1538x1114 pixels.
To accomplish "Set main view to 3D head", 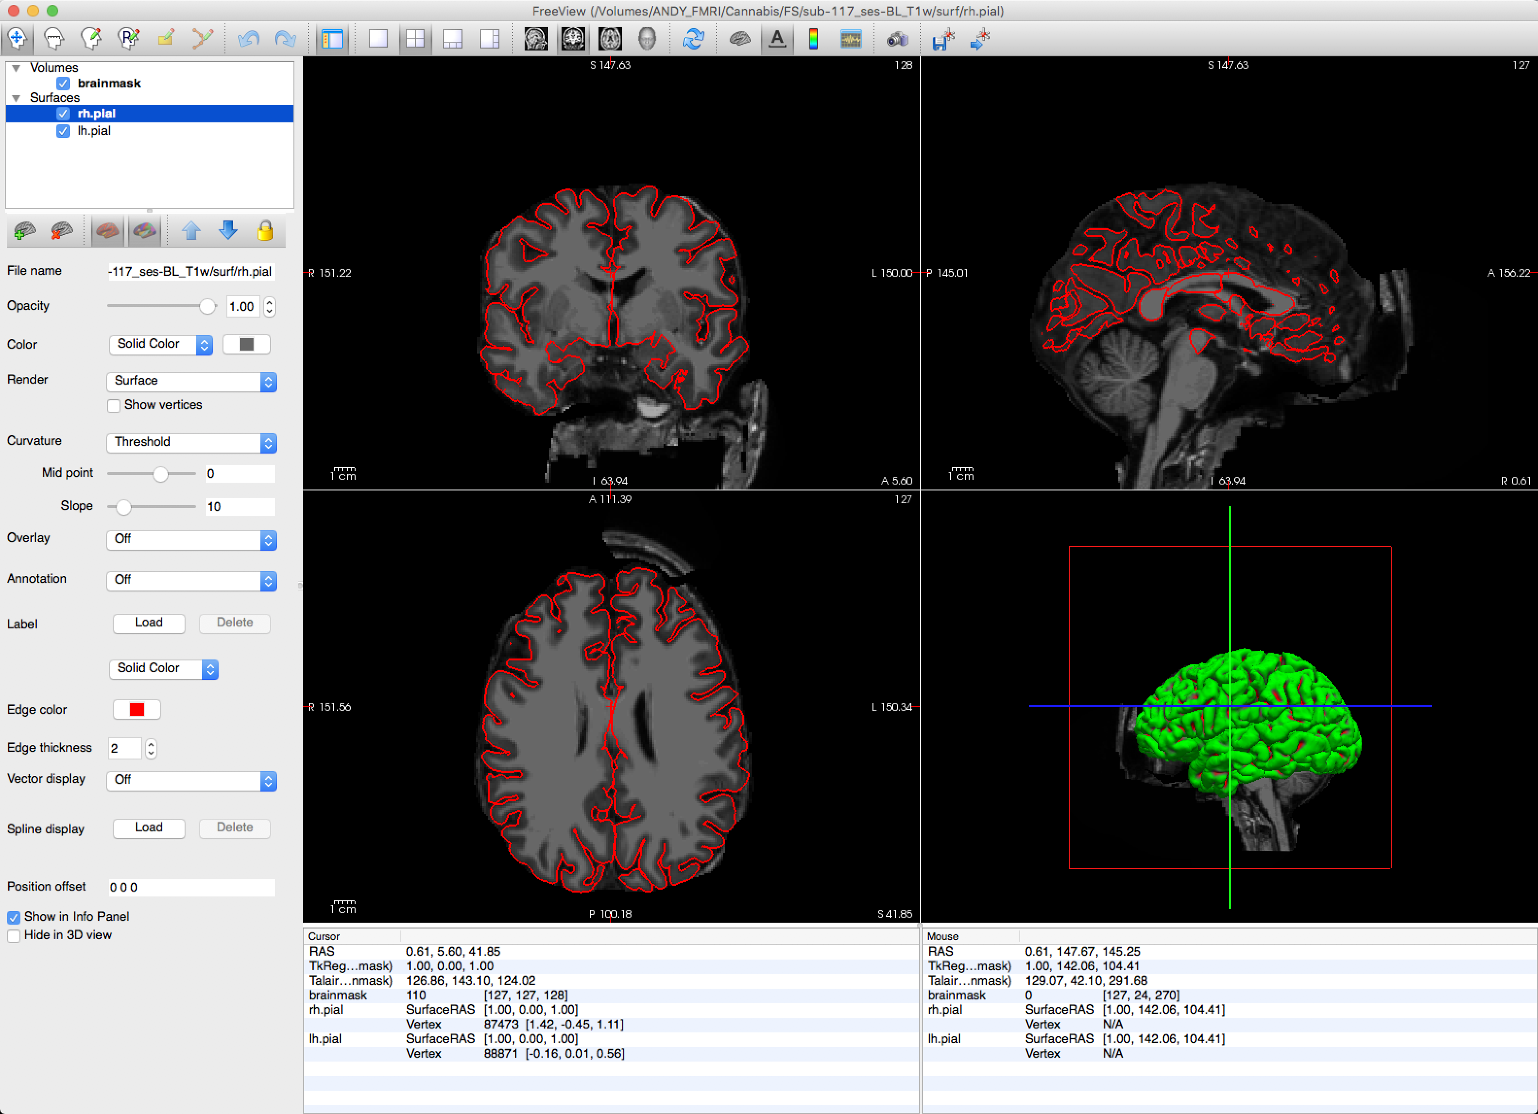I will tap(647, 39).
